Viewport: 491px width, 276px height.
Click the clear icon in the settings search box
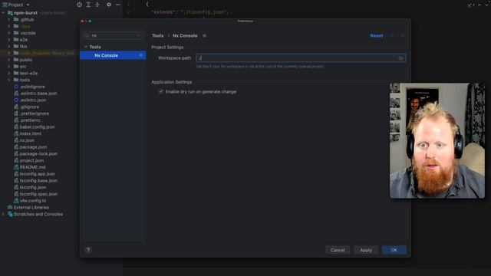(139, 36)
